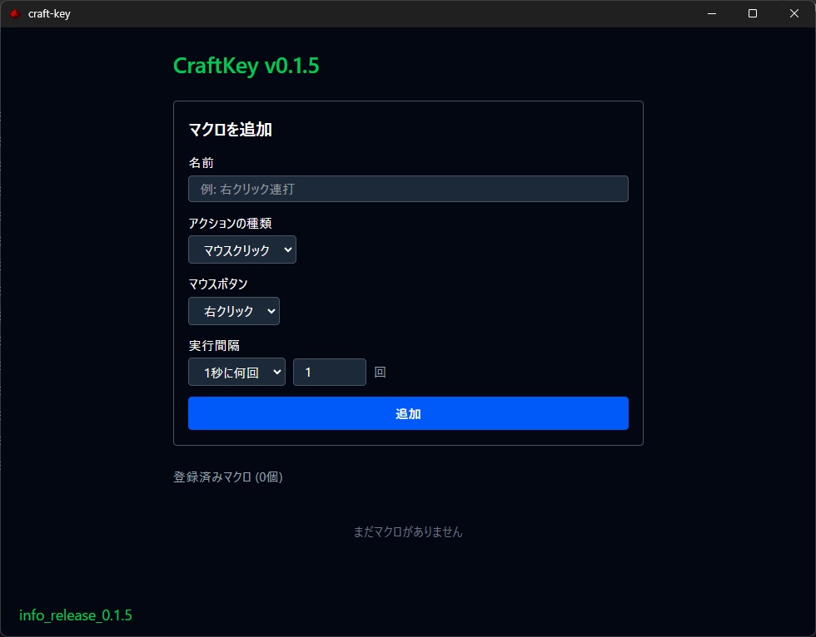Screen dimensions: 816x637
Task: Open the マウスボタン dropdown showing 右クリック
Action: tap(233, 311)
